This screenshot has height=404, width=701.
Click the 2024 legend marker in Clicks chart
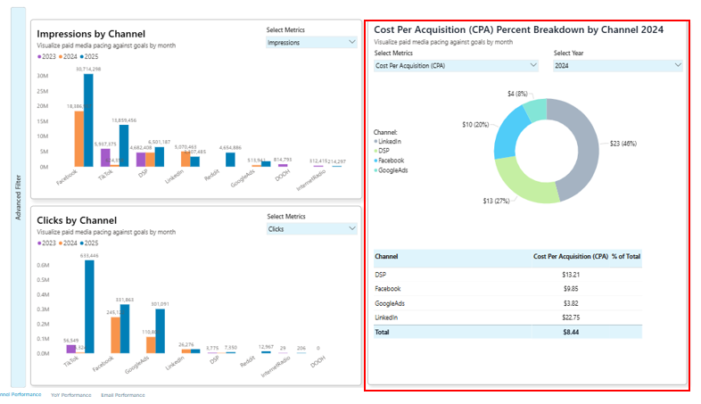pos(61,243)
